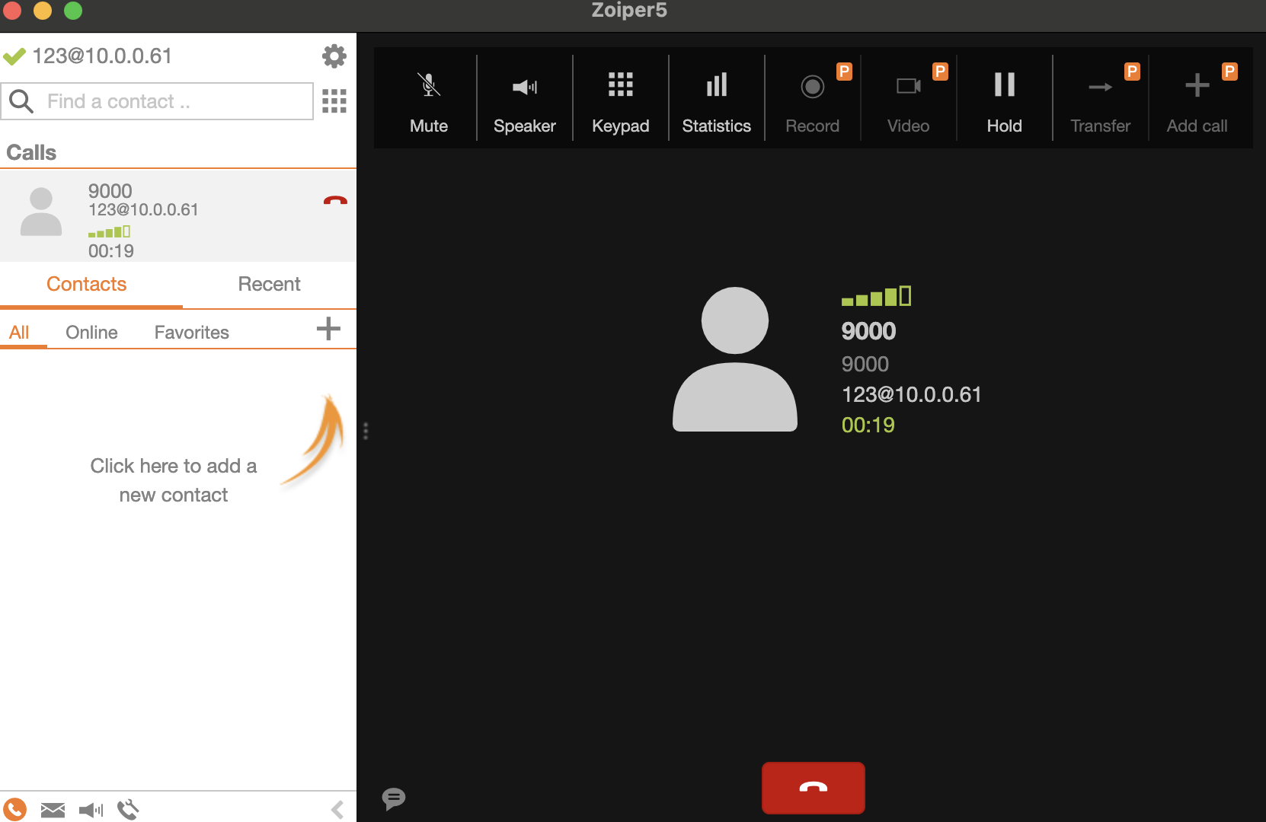Select the Online contacts filter

[x=91, y=333]
